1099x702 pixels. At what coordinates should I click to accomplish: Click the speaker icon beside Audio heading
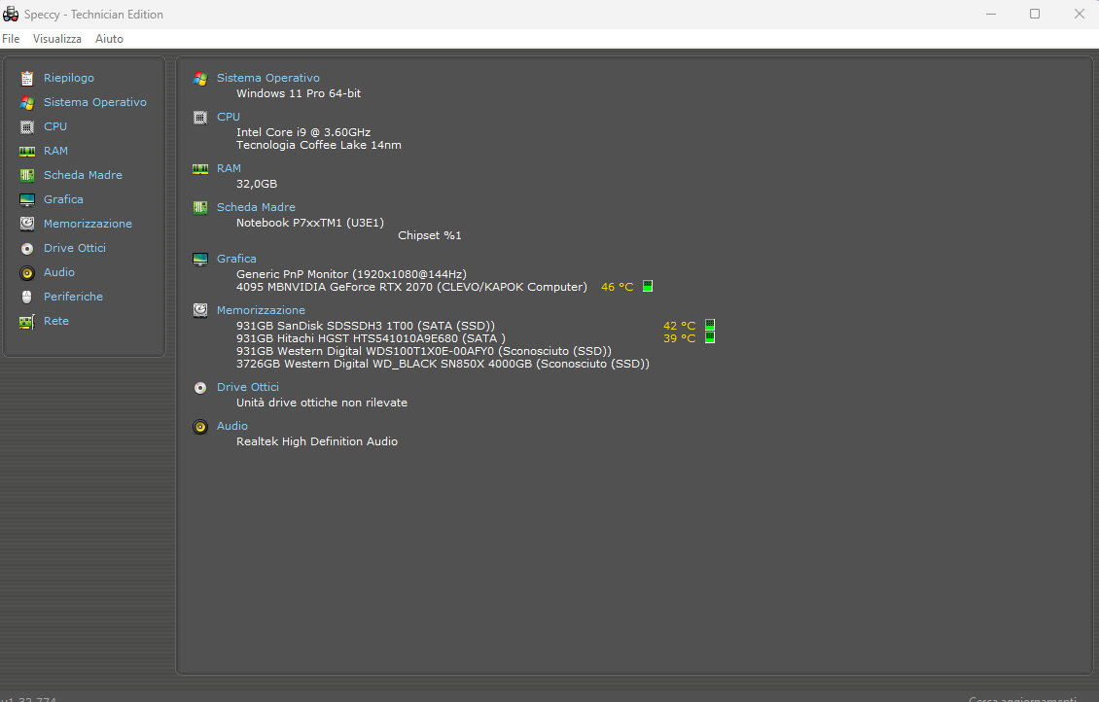tap(200, 427)
